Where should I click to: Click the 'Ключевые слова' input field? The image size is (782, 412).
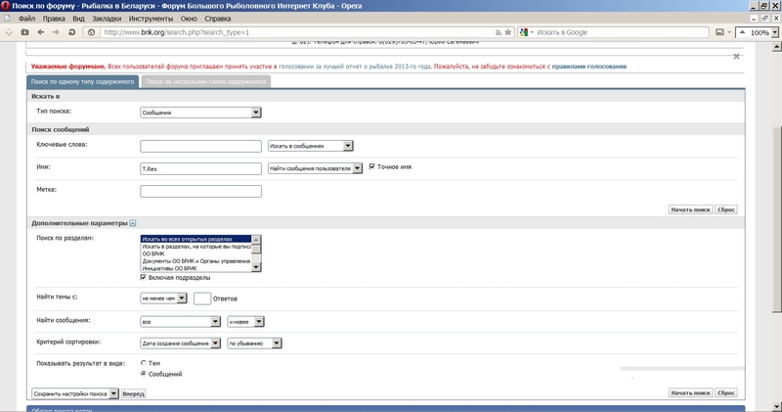200,145
